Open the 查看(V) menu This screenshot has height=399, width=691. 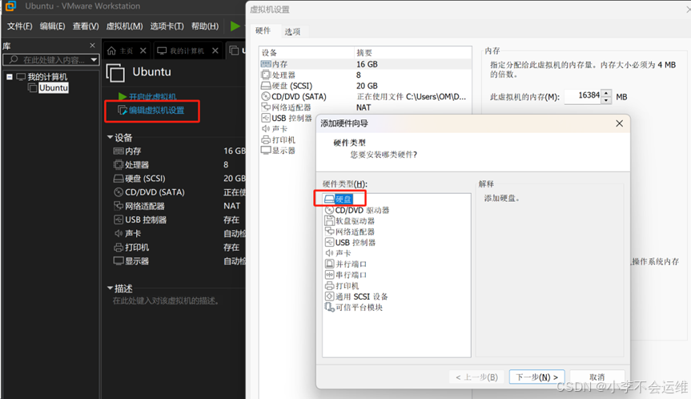pos(86,26)
